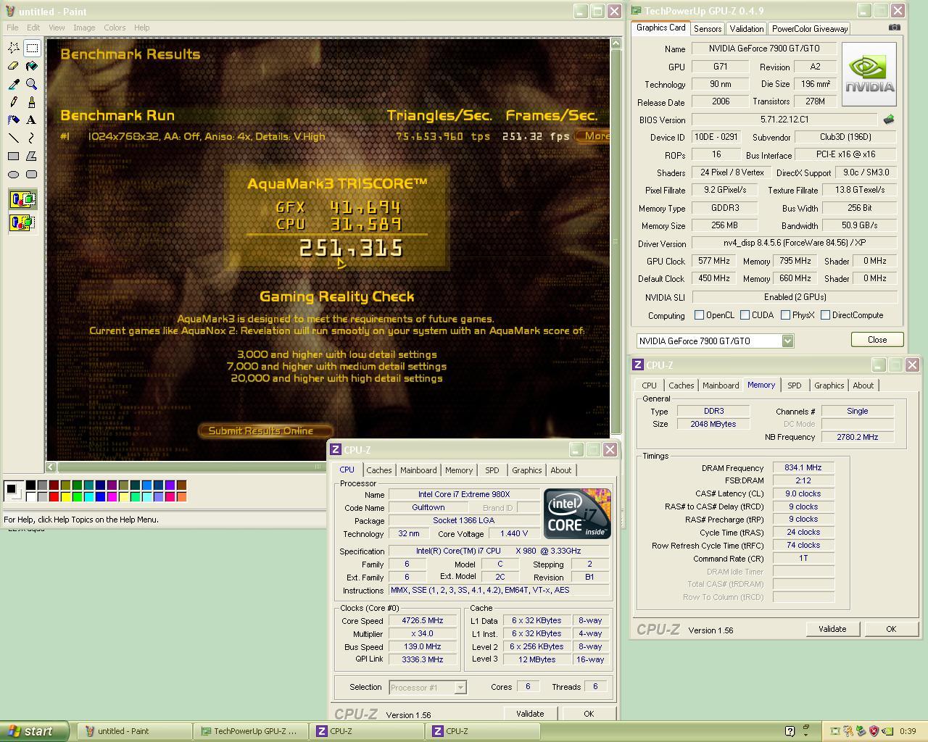Open the Safely Remove Hardware tray icon
928x742 pixels.
pyautogui.click(x=861, y=731)
